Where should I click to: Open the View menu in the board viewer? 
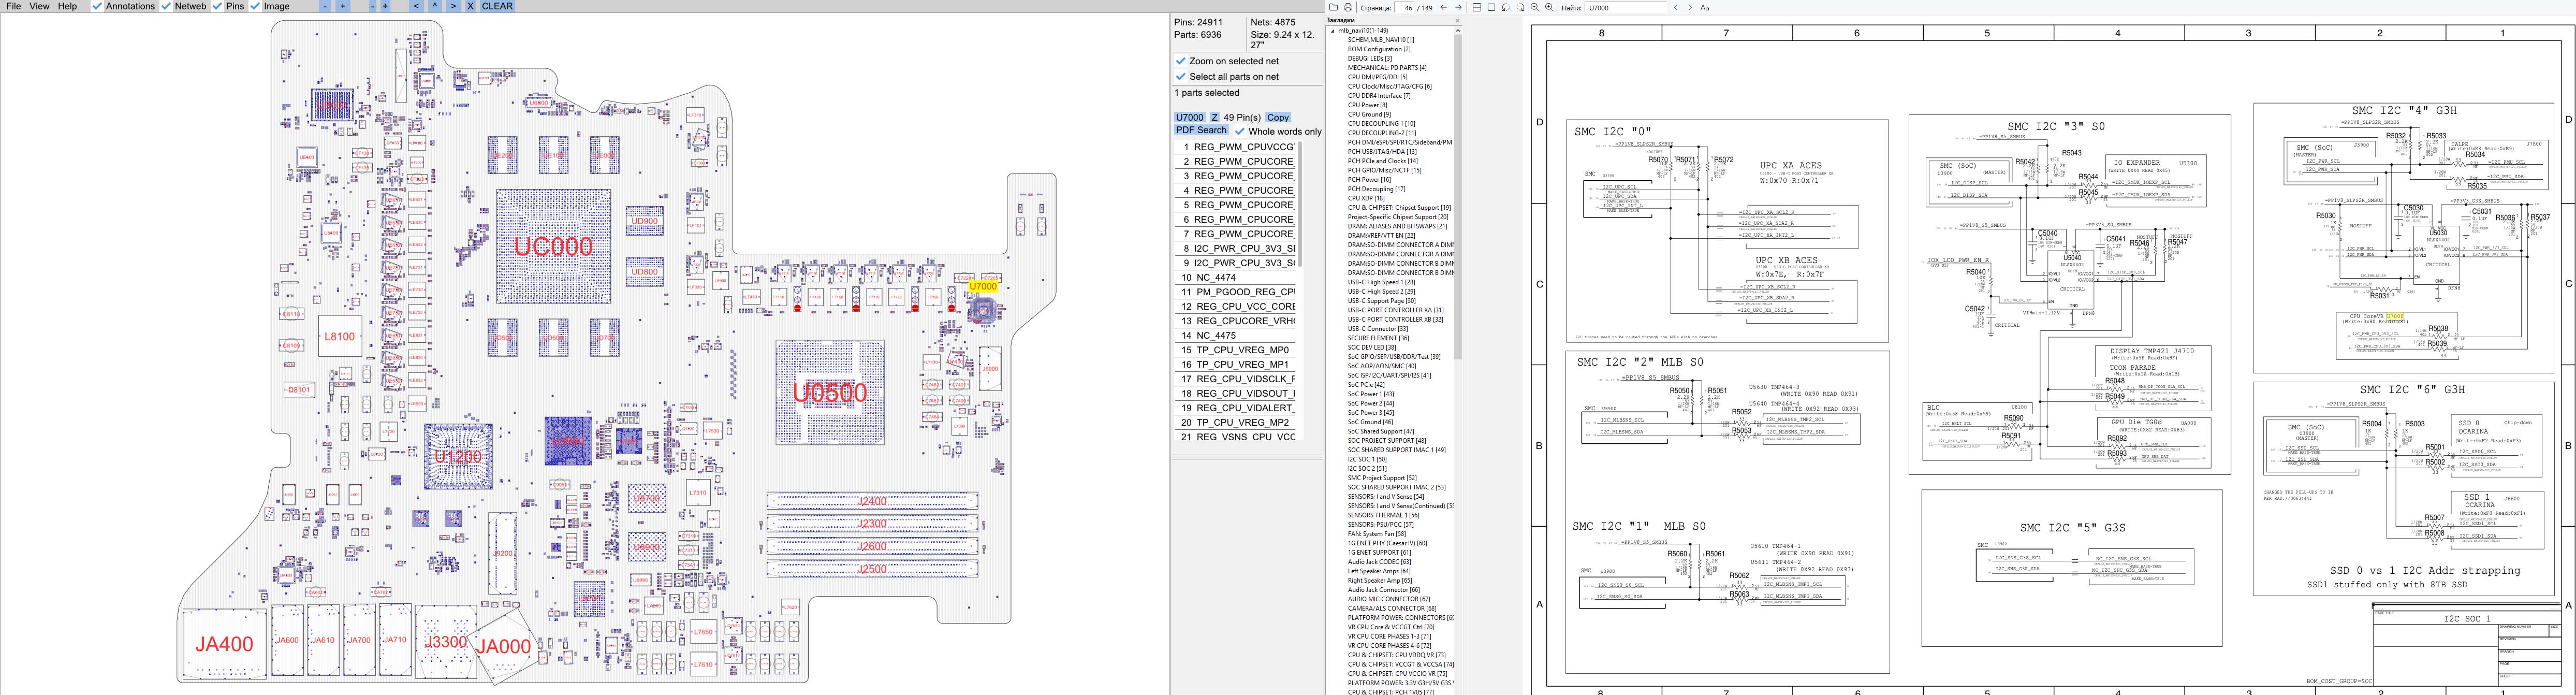click(x=39, y=6)
